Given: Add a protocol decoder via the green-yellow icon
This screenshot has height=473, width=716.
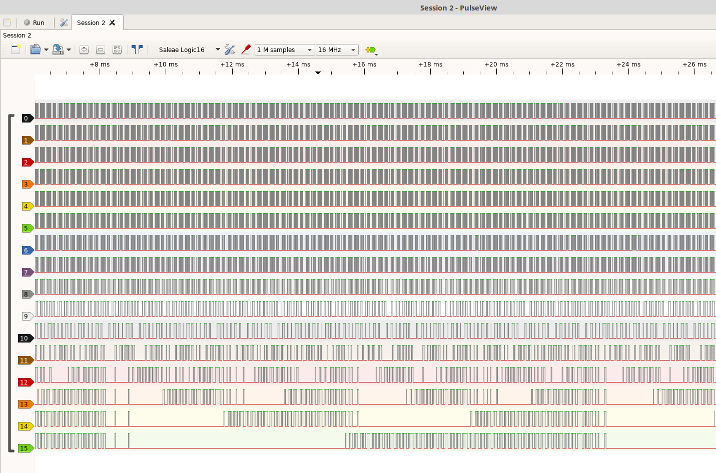Looking at the screenshot, I should pyautogui.click(x=371, y=49).
